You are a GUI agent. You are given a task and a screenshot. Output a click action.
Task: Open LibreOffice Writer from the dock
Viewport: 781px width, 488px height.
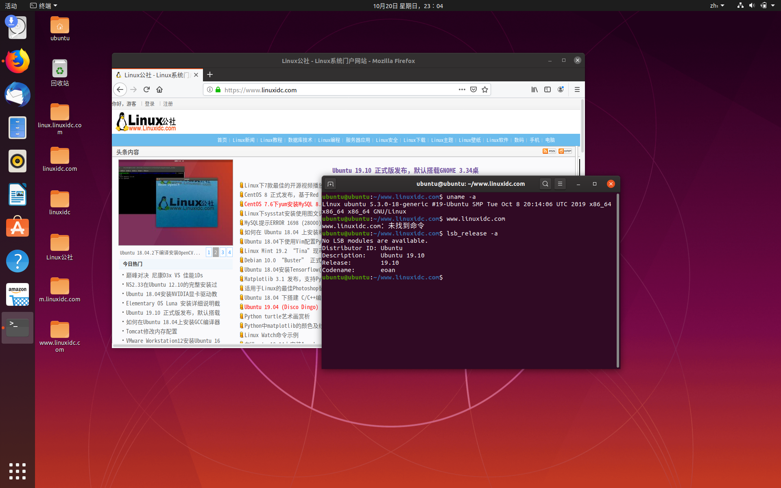pos(17,194)
